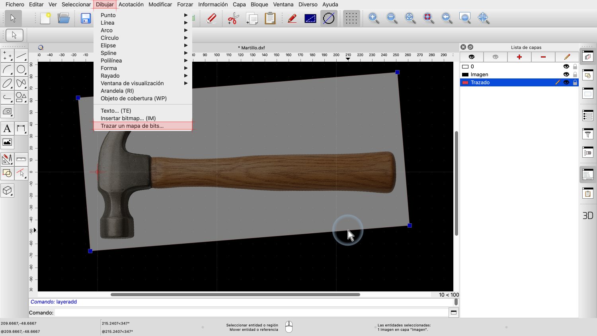Click the Add layer red plus button
Image resolution: width=597 pixels, height=336 pixels.
coord(519,57)
